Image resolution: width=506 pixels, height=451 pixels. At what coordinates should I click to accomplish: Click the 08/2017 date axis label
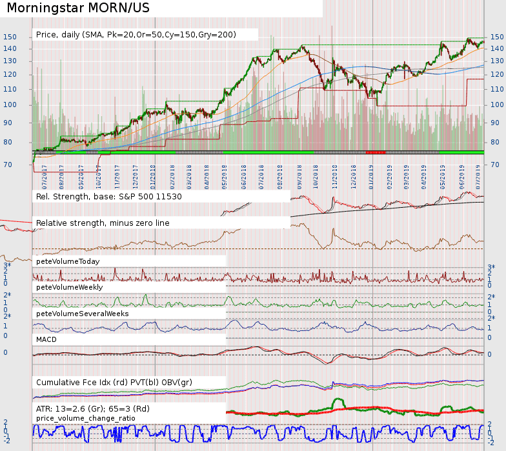[x=61, y=177]
